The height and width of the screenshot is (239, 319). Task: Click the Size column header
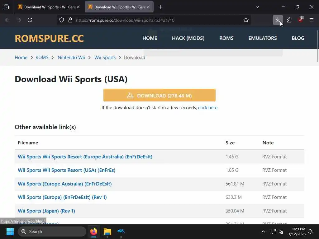[x=230, y=143]
